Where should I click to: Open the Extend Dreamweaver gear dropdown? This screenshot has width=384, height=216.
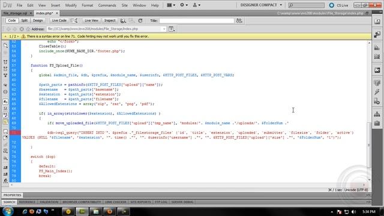[x=184, y=5]
